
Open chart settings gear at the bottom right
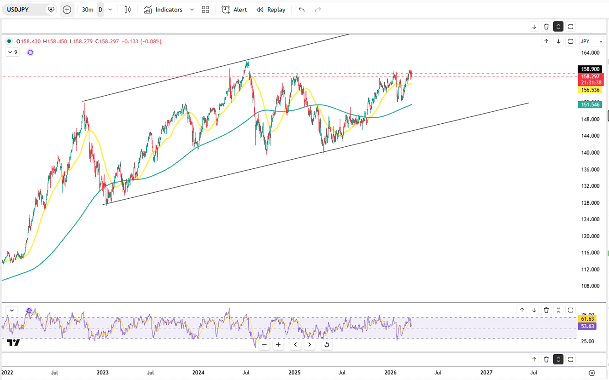pyautogui.click(x=592, y=372)
